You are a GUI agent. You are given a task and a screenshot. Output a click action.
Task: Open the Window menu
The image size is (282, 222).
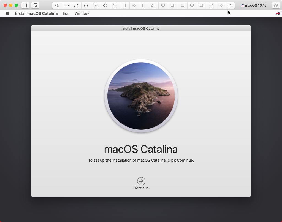[x=82, y=13]
